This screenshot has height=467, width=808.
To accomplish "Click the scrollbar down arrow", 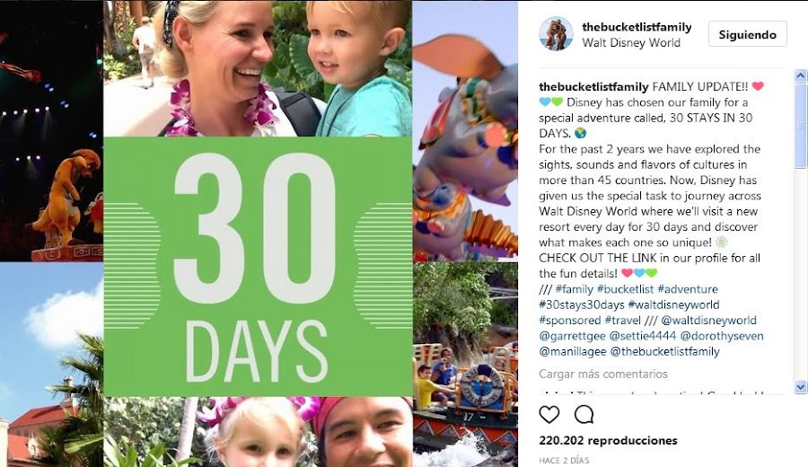I will click(800, 386).
